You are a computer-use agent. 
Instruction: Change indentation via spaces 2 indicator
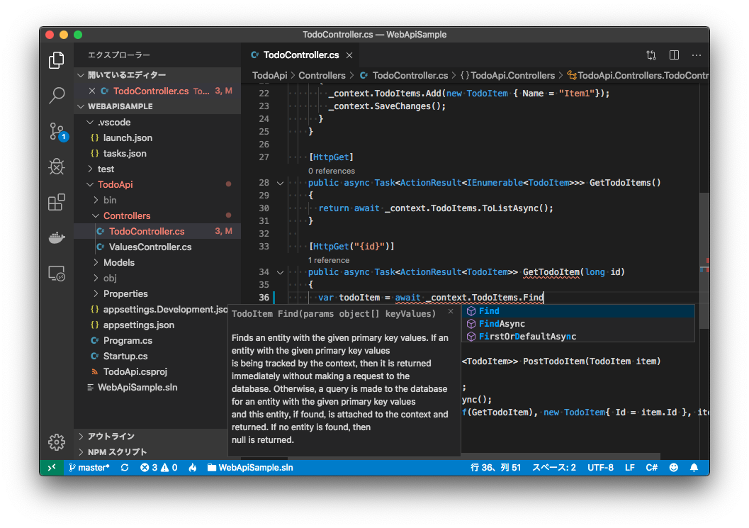point(554,467)
